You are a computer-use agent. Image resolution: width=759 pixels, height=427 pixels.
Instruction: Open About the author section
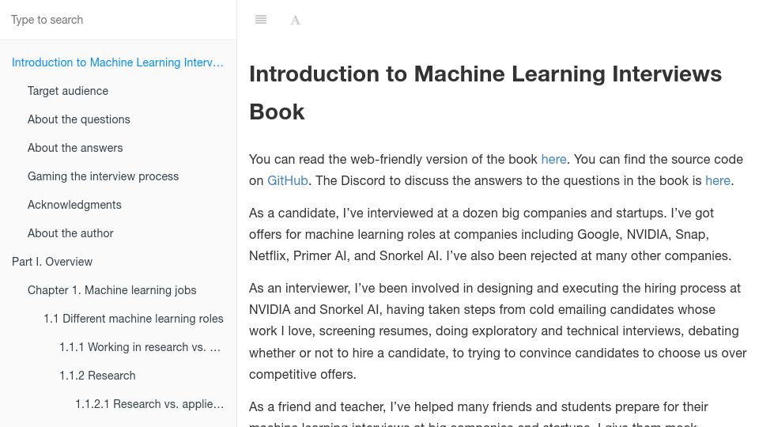tap(70, 233)
